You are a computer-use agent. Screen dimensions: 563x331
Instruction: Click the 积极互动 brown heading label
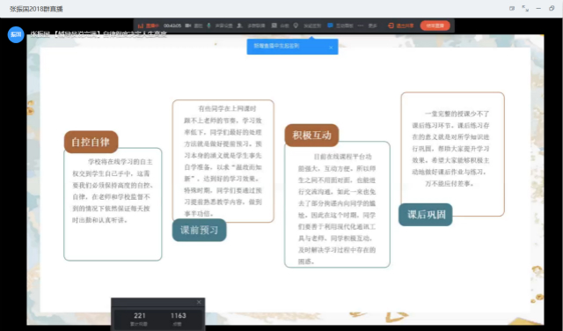(311, 136)
